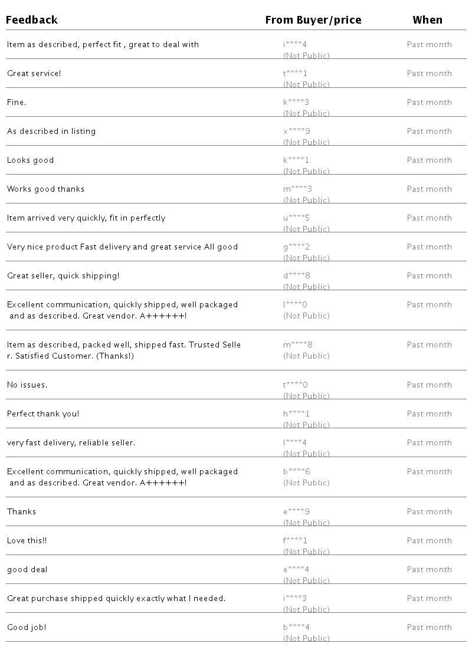Open buyer m****3 profile
The width and height of the screenshot is (472, 653).
297,189
